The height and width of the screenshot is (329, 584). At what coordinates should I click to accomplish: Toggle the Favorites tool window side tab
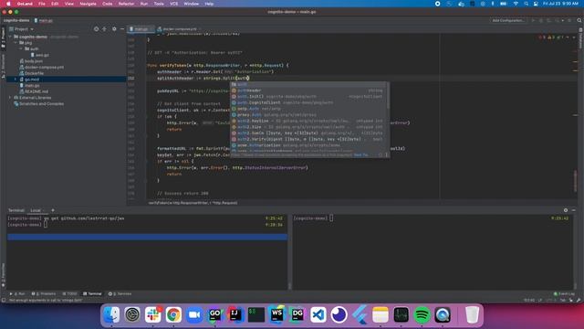(x=3, y=275)
